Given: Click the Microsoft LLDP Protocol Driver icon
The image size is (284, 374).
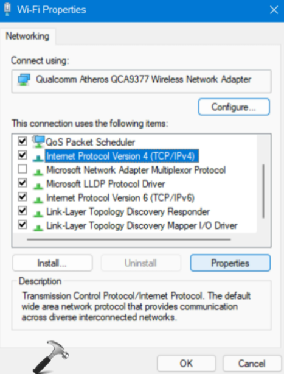Looking at the screenshot, I should 38,186.
